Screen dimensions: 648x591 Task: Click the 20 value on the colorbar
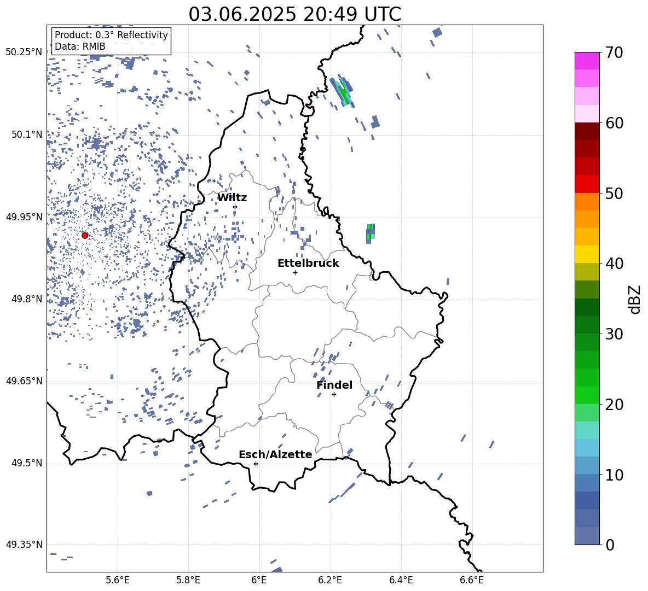click(614, 405)
